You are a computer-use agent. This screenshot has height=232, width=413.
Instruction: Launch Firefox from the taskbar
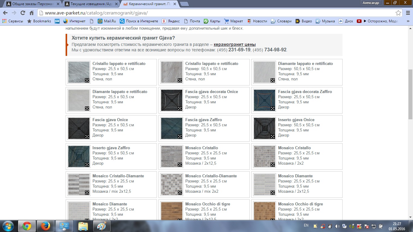[46, 226]
